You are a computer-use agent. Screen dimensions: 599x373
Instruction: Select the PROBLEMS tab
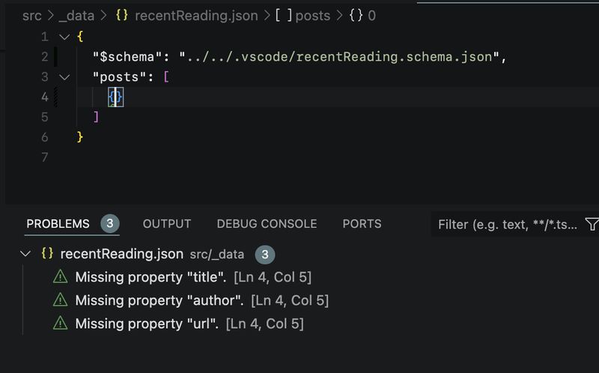click(58, 224)
